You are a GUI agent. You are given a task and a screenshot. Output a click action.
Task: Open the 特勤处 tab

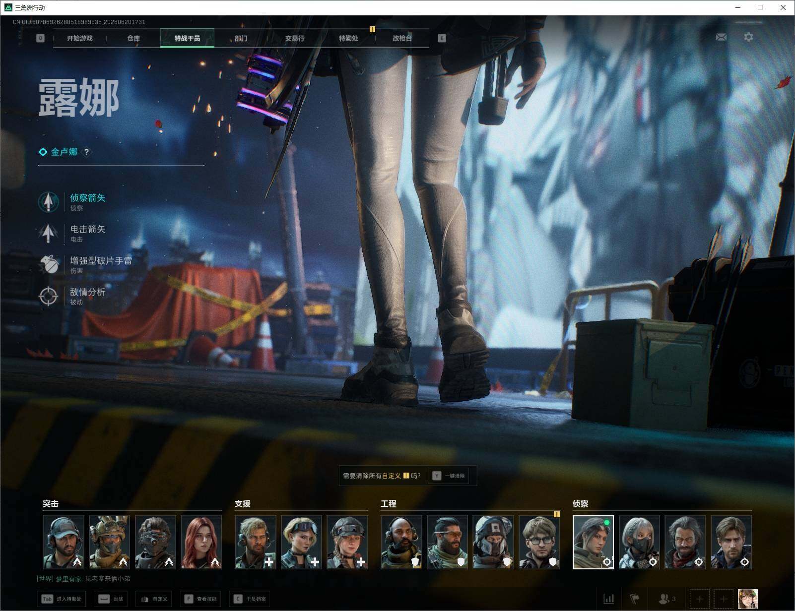pos(348,38)
